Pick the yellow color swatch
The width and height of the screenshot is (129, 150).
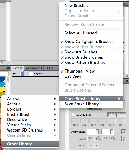2,90
